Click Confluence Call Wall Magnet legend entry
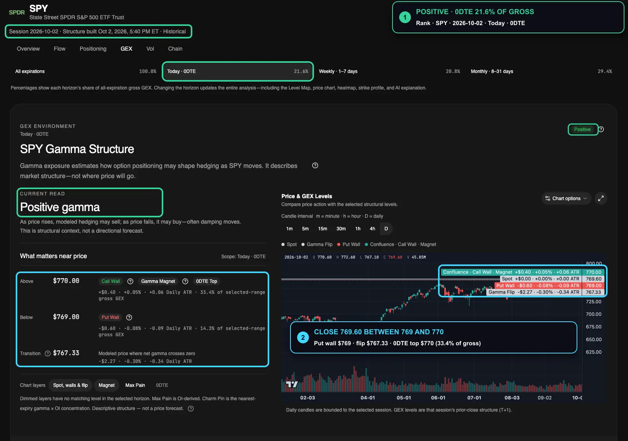Screen dimensions: 628x441 pyautogui.click(x=400, y=244)
